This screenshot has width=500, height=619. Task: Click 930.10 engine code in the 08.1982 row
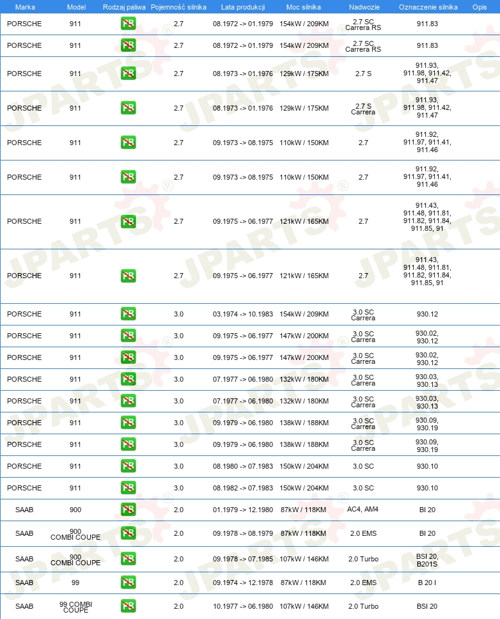(x=427, y=488)
